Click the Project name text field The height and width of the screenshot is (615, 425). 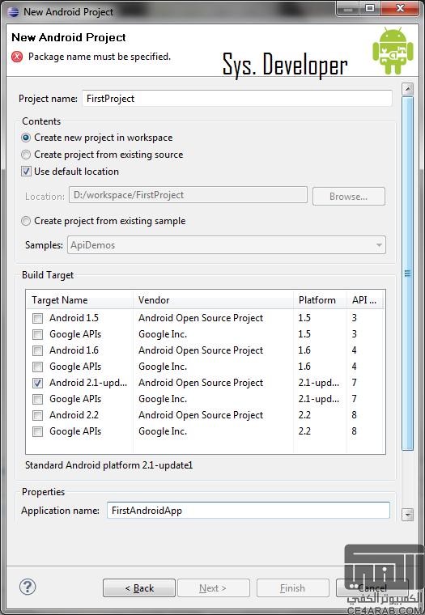(237, 99)
